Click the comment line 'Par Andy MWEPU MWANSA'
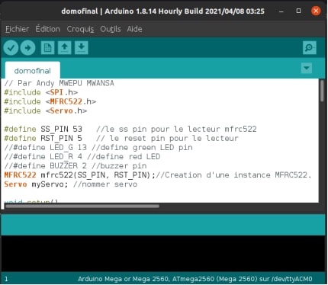 point(59,83)
